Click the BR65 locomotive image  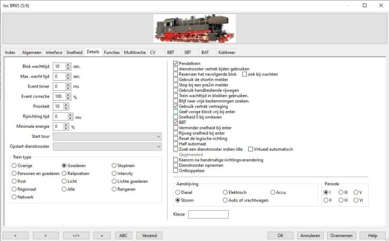coord(194,29)
